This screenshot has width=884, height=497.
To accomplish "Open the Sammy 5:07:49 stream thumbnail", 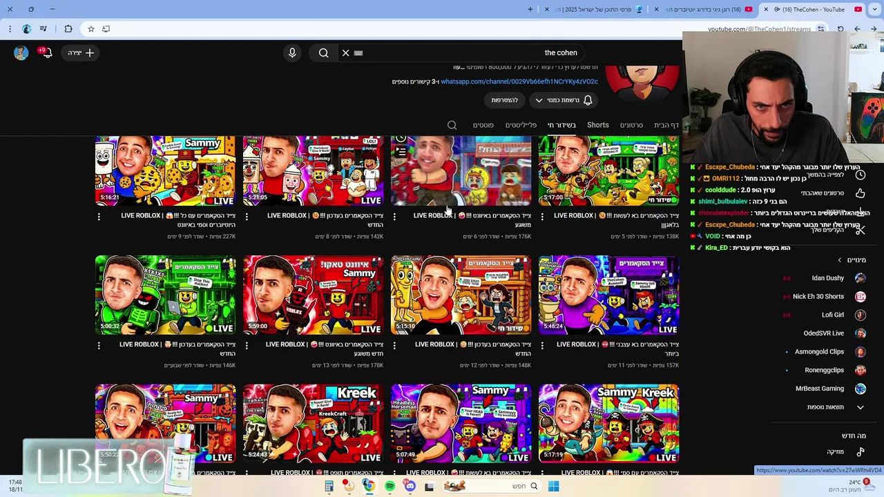I will coord(461,424).
